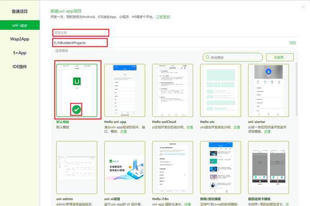Pick the uni-starter template preview
This screenshot has width=310, height=206.
[x=268, y=91]
